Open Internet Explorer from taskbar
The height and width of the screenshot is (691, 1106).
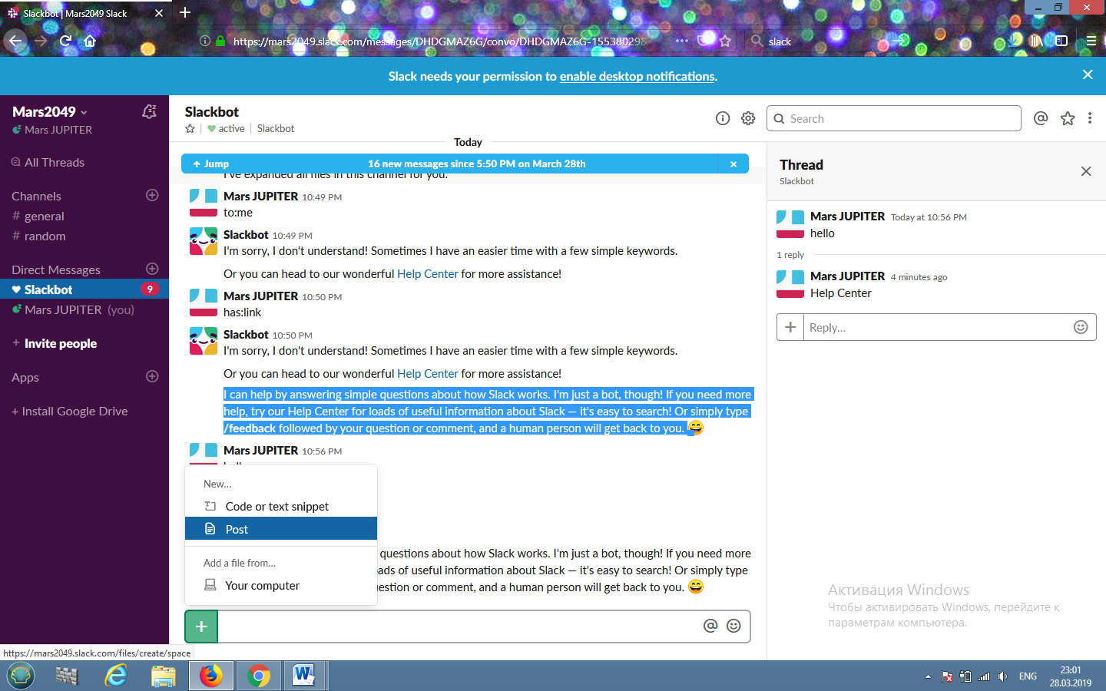pos(116,676)
